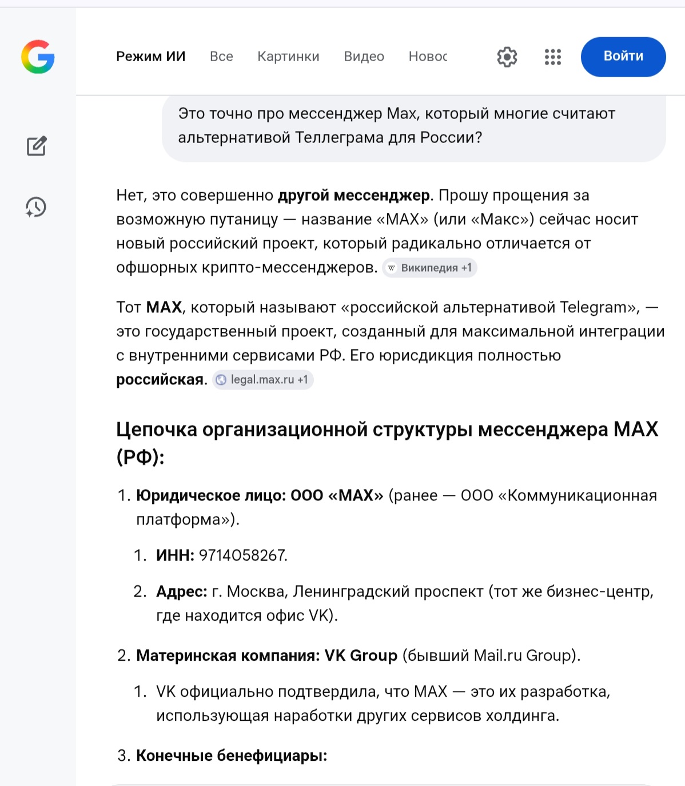
Task: Open the Google apps grid
Action: pos(552,57)
